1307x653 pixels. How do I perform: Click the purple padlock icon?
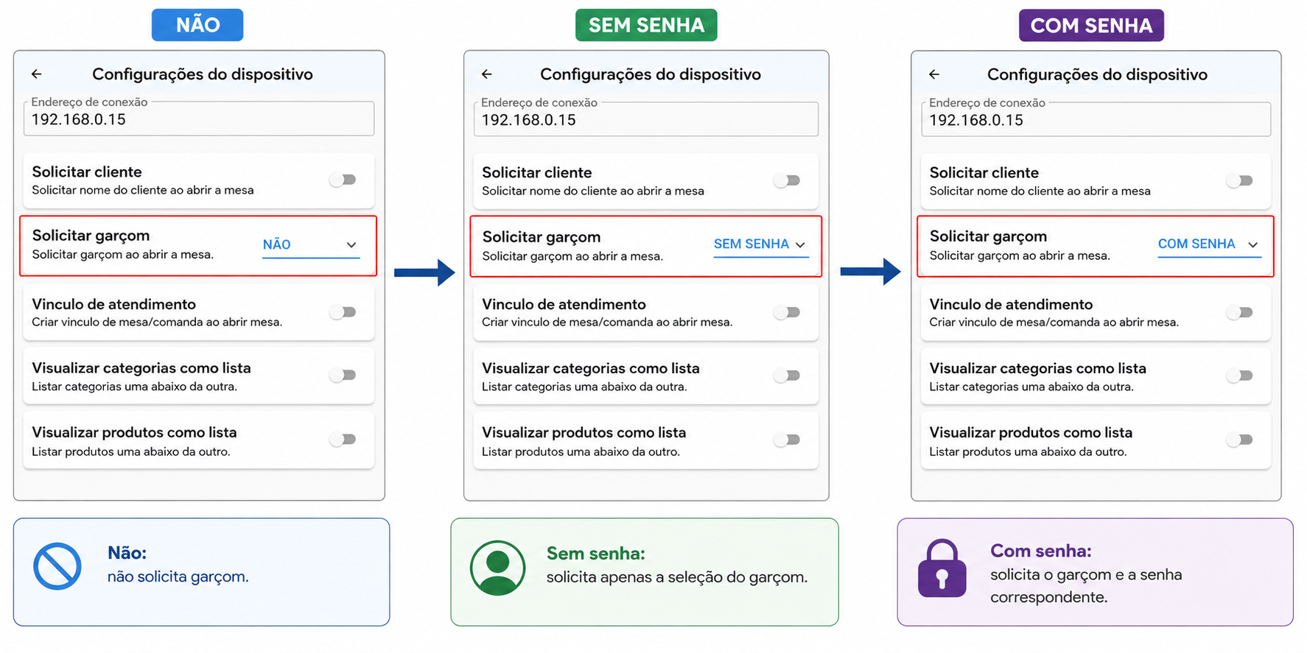[942, 568]
